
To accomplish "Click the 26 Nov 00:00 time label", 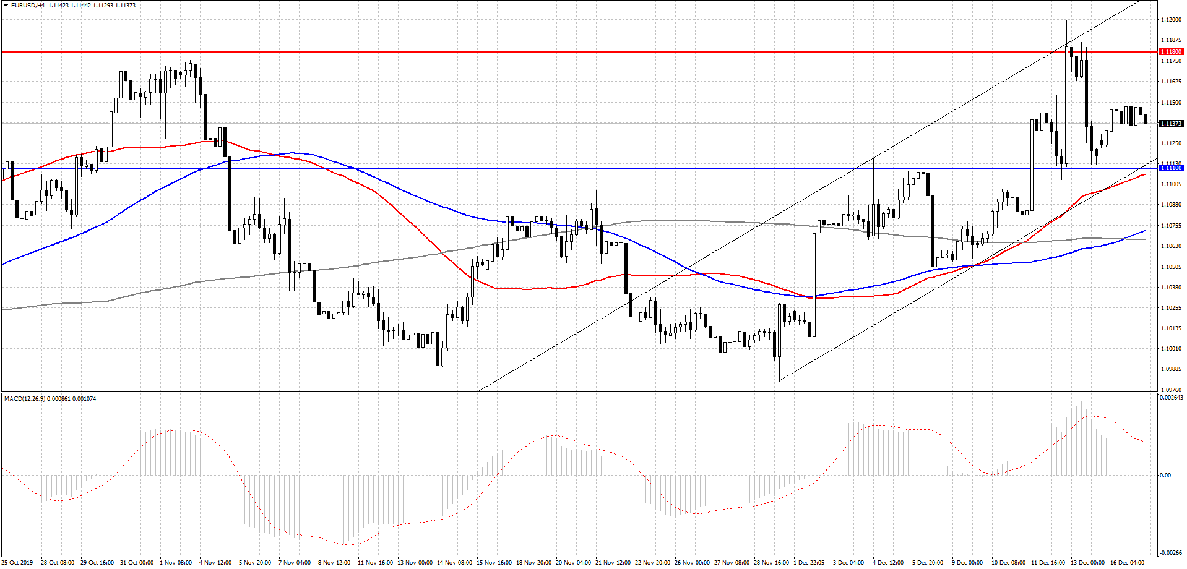I will tap(692, 563).
